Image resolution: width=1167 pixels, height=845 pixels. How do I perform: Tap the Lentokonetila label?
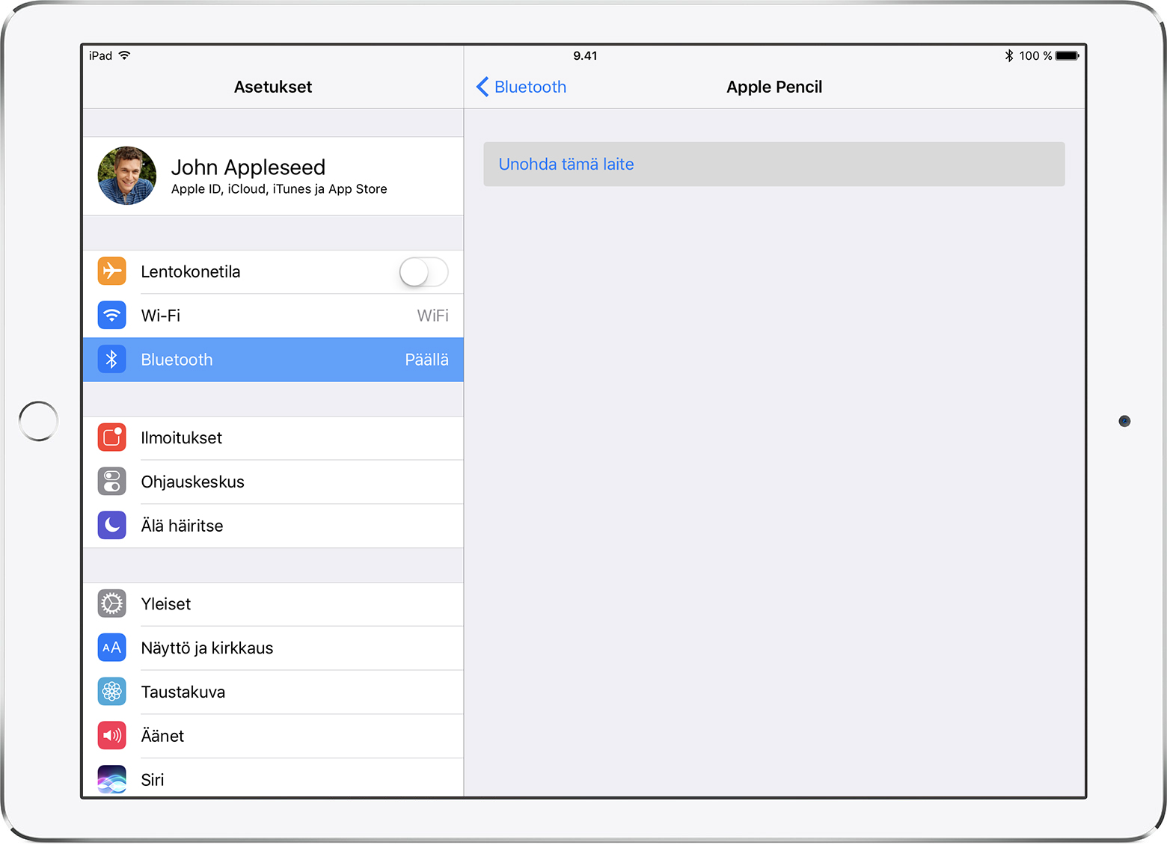[191, 271]
